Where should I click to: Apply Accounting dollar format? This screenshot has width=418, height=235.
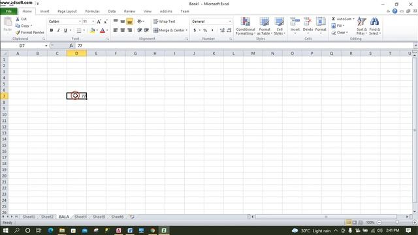[x=195, y=31]
